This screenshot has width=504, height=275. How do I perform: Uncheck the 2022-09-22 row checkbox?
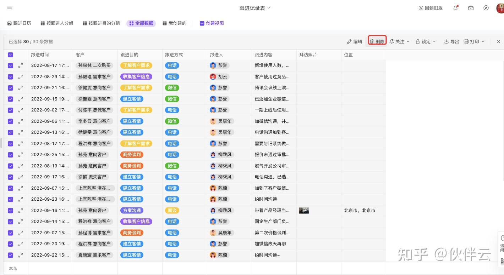(x=10, y=255)
